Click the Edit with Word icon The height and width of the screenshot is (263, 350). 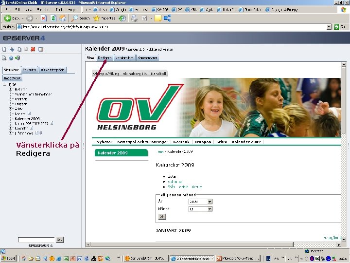[145, 18]
